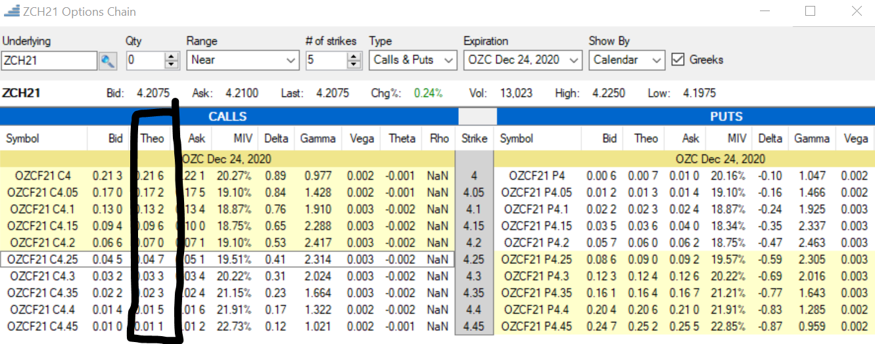Open the Type dropdown showing Calls & Puts
This screenshot has width=875, height=344.
(413, 60)
